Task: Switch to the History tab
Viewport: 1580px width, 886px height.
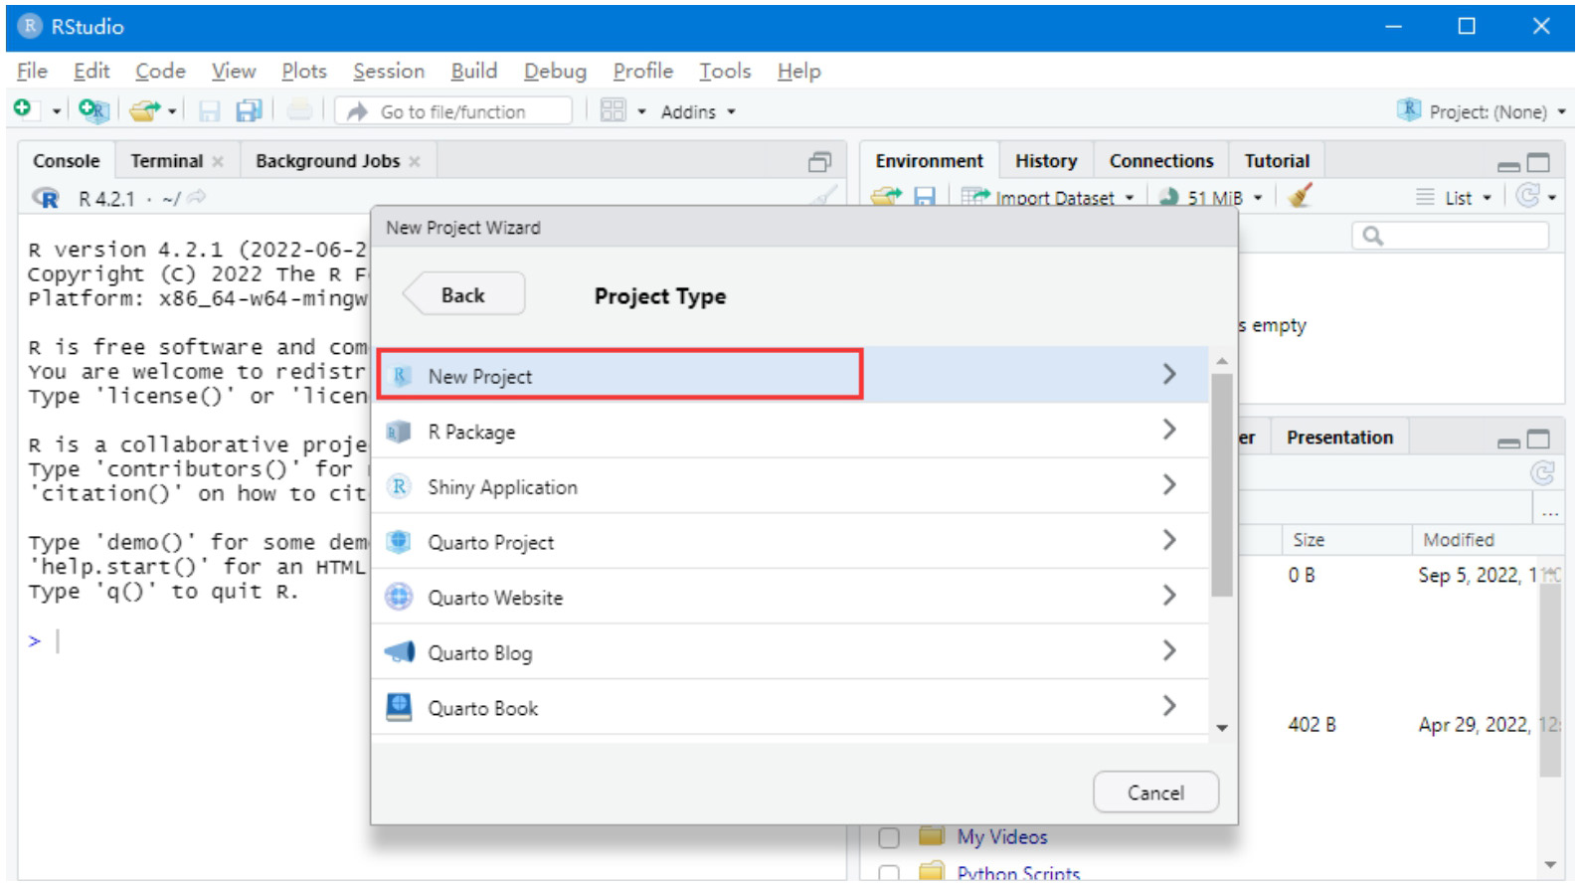Action: click(x=1045, y=161)
